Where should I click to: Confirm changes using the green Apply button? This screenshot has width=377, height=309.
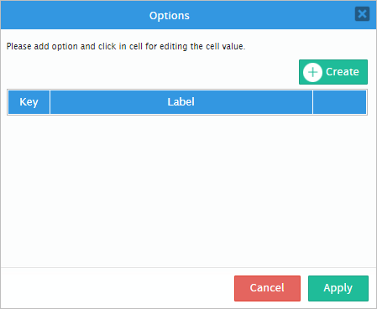pos(338,288)
